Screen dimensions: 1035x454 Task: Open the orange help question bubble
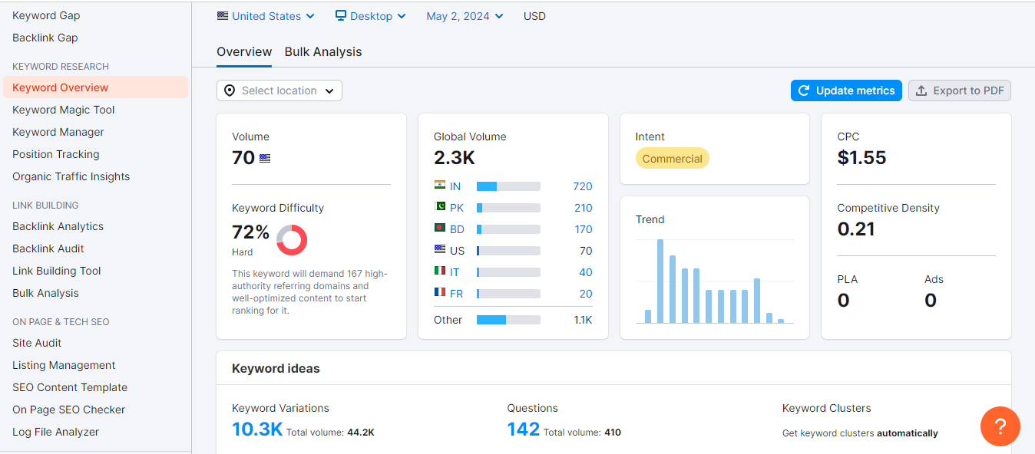point(1000,426)
